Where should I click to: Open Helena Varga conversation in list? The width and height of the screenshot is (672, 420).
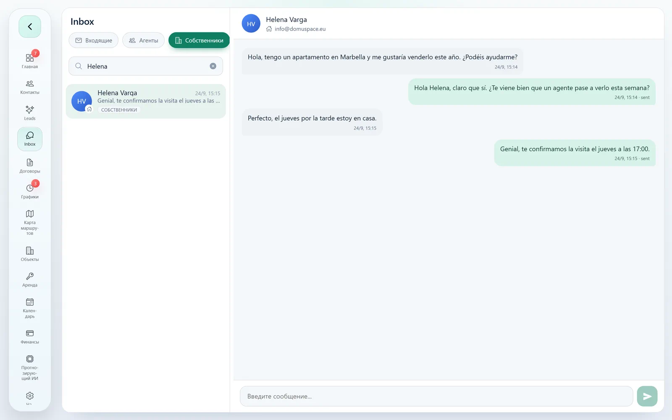click(x=146, y=101)
